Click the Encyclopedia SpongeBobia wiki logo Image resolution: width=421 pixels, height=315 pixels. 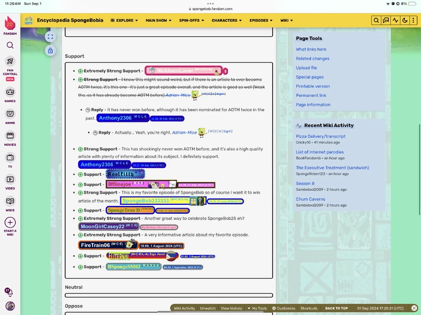click(29, 21)
